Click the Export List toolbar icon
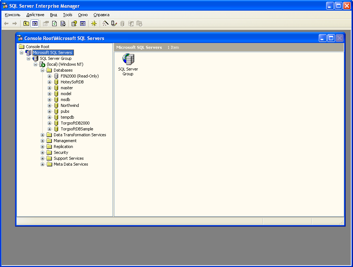Screen dimensions: 353x267 (x=63, y=24)
